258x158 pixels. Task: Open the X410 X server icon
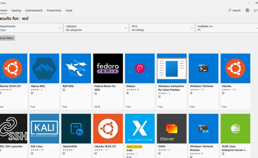tap(140, 129)
